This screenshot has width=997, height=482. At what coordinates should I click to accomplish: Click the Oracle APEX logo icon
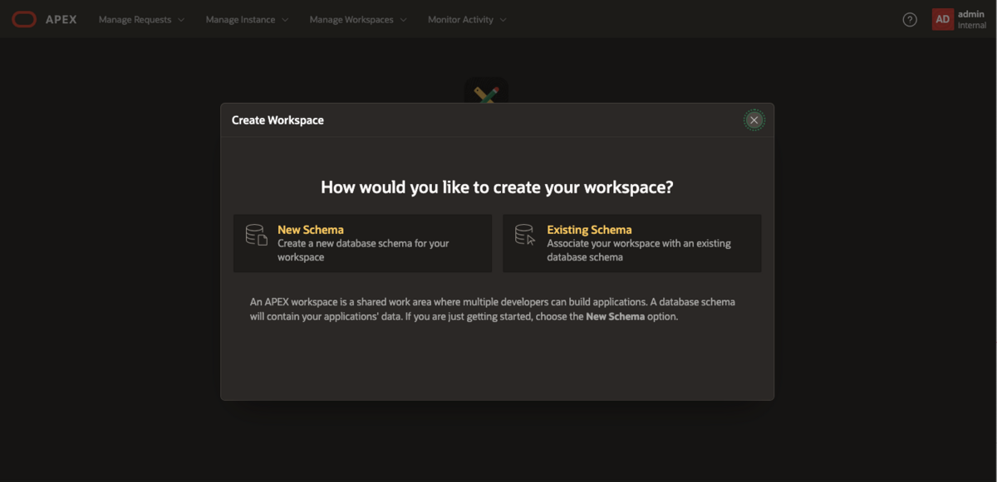[24, 19]
